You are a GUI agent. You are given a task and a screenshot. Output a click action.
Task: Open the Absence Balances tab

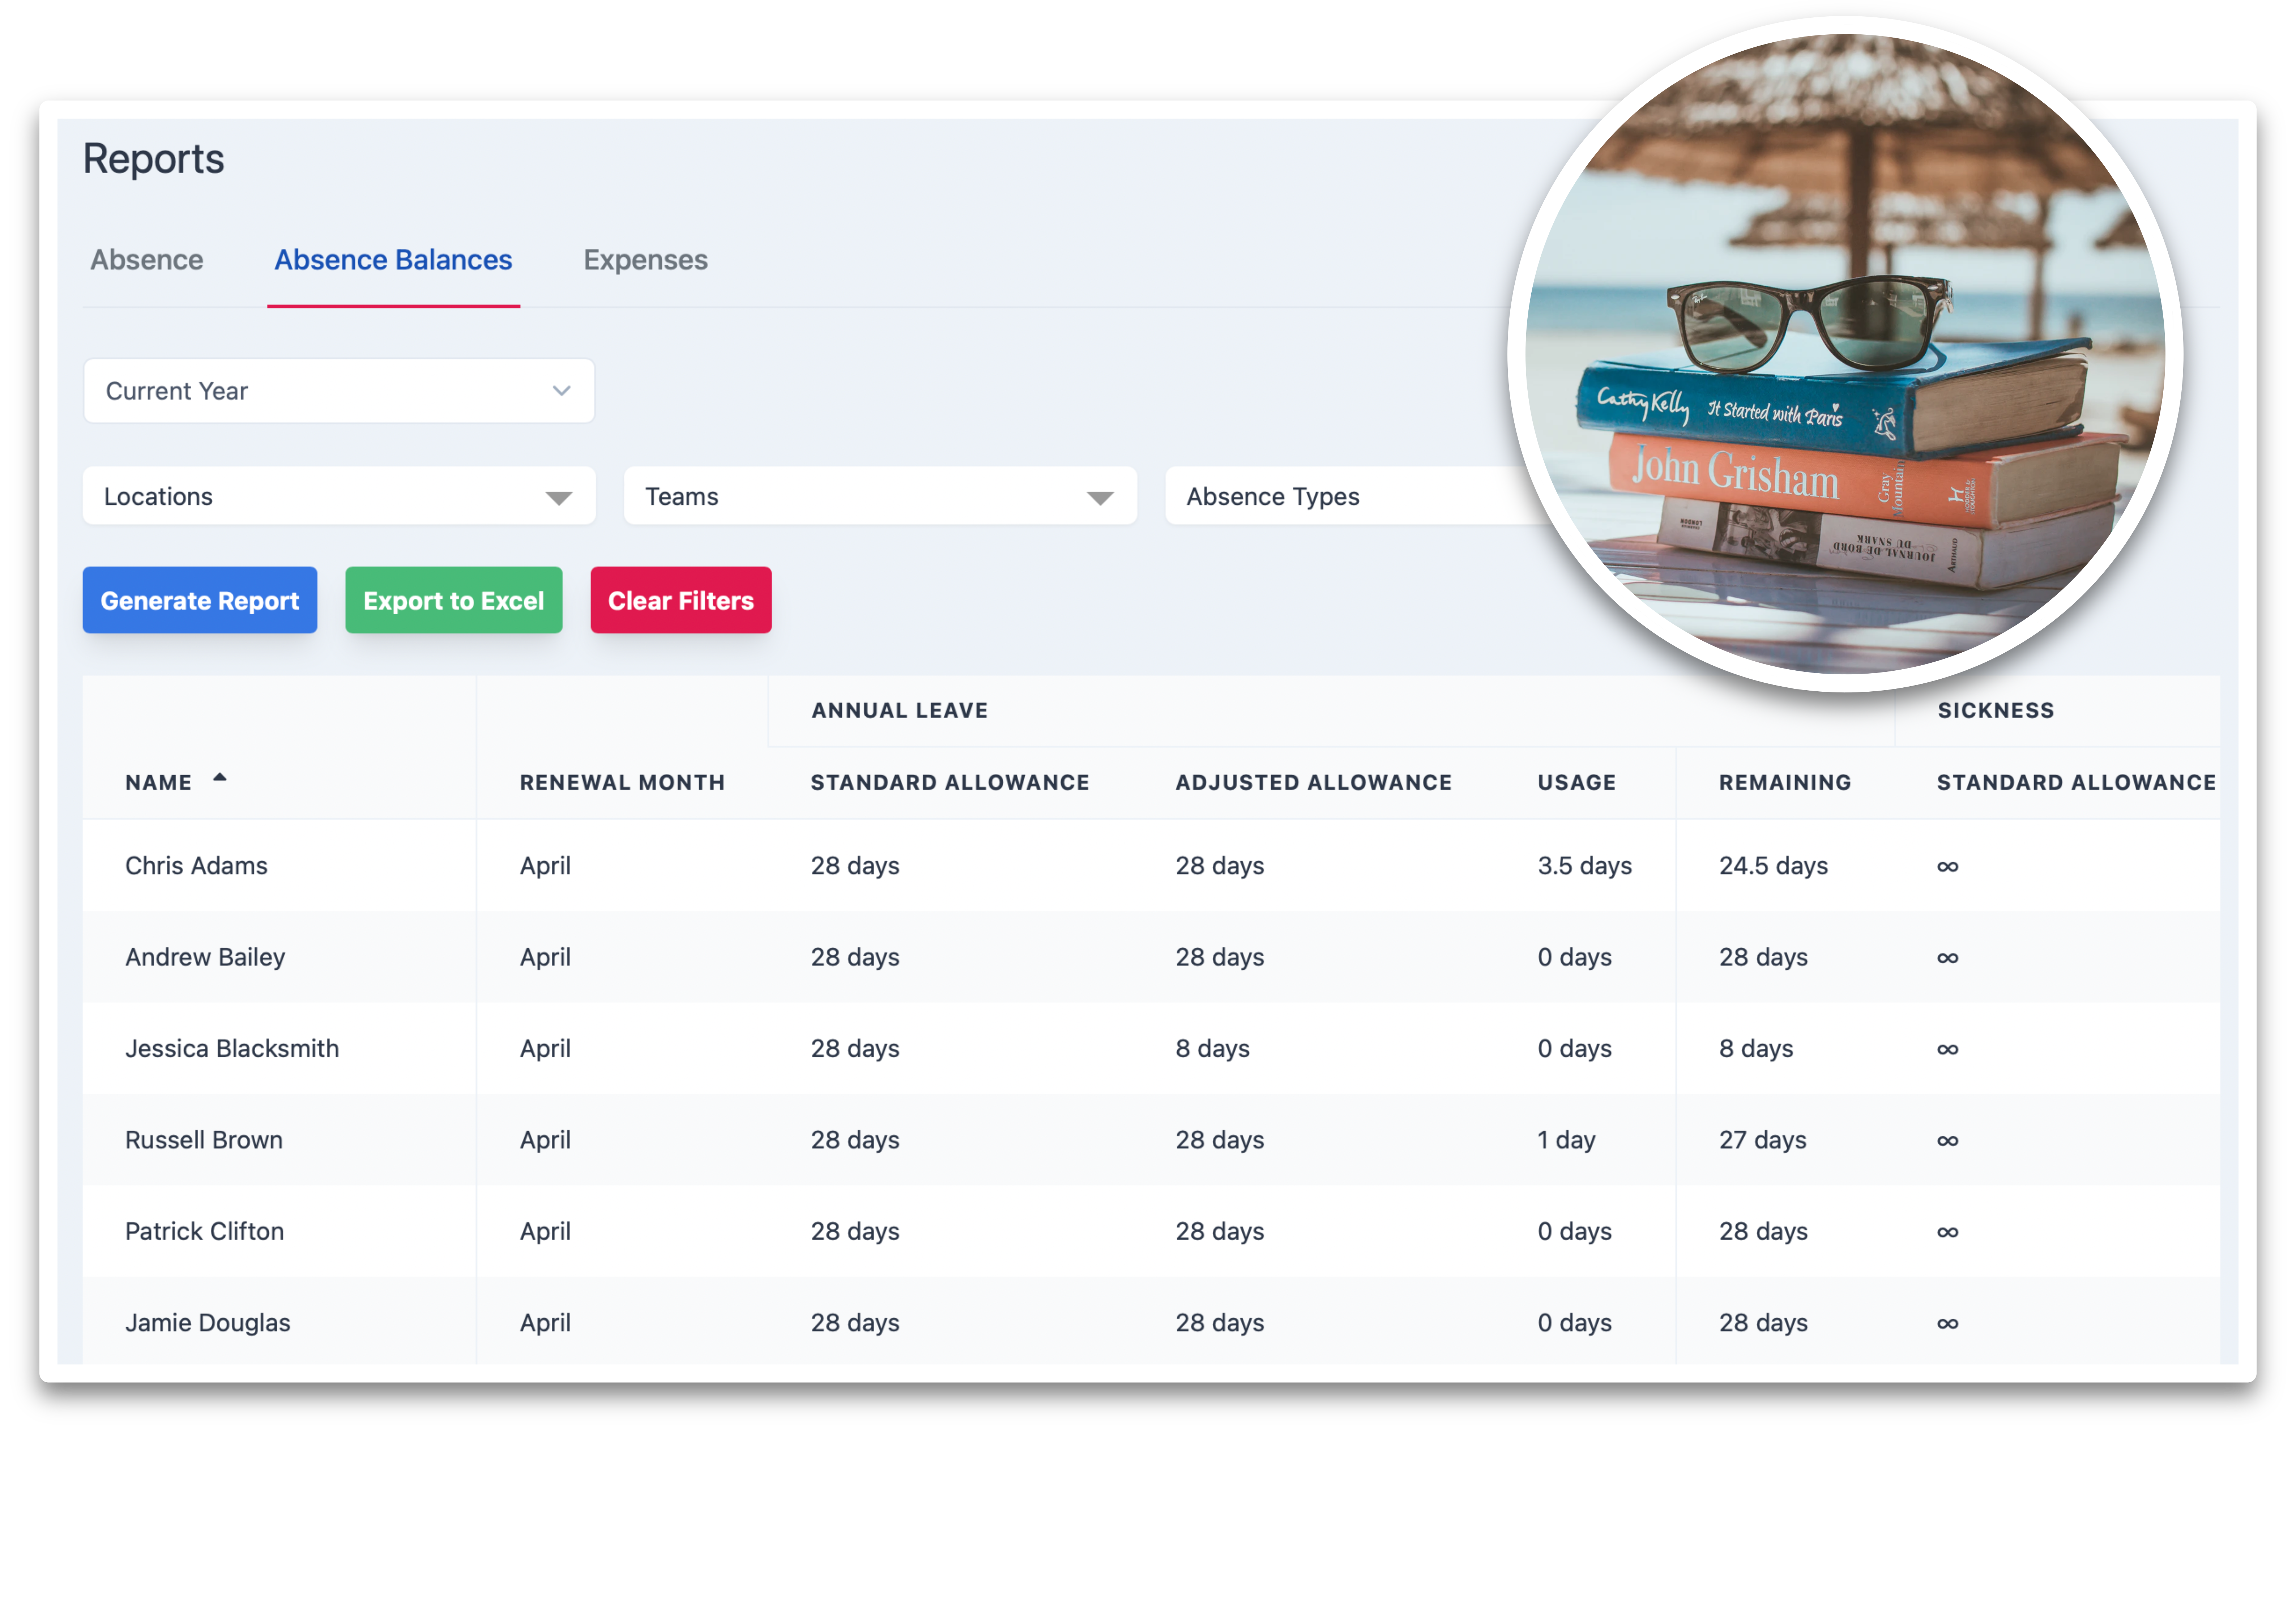[393, 260]
